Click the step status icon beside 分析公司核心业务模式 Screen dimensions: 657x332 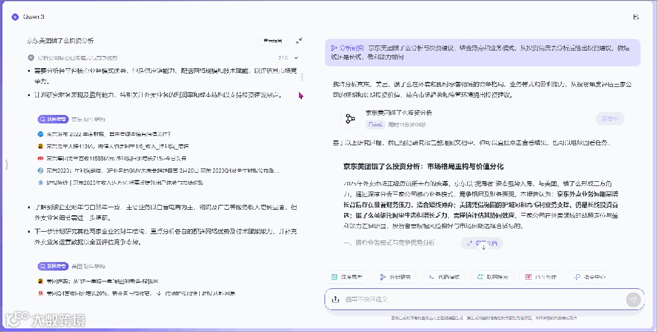31,58
